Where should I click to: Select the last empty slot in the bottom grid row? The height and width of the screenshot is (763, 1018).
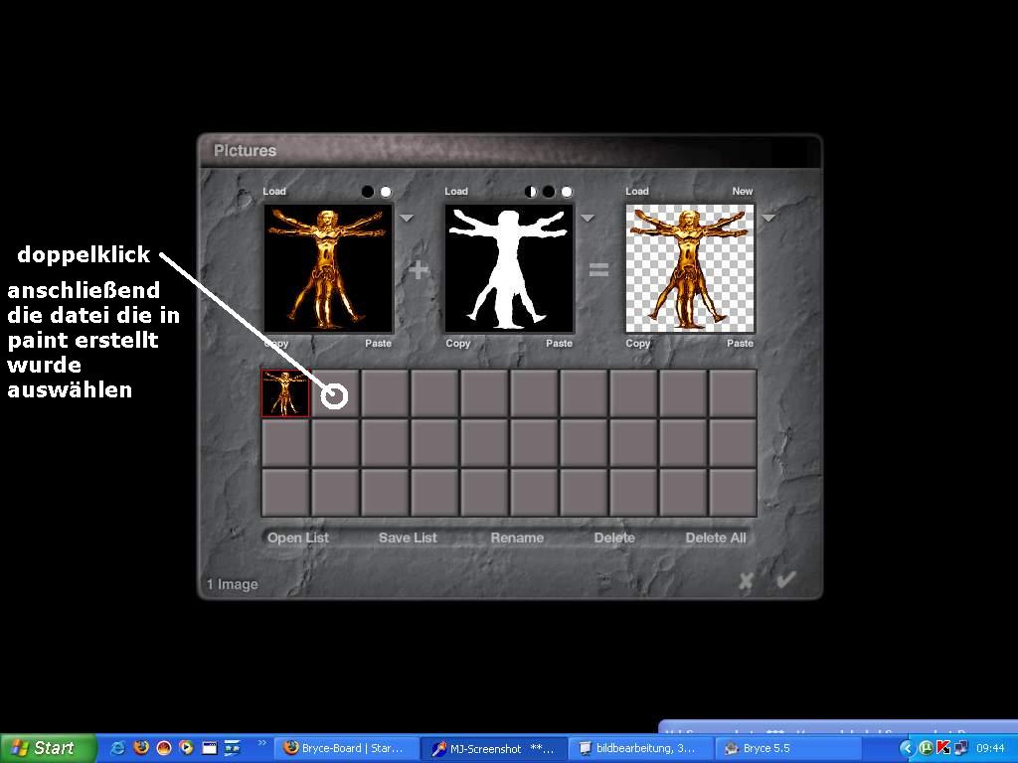733,493
